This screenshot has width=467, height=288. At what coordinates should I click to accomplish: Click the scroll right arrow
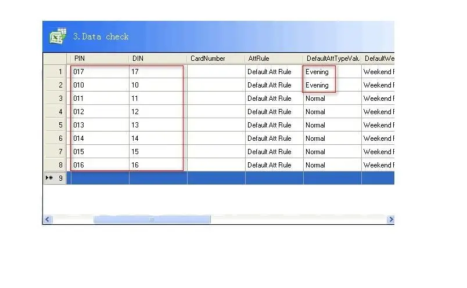click(390, 220)
